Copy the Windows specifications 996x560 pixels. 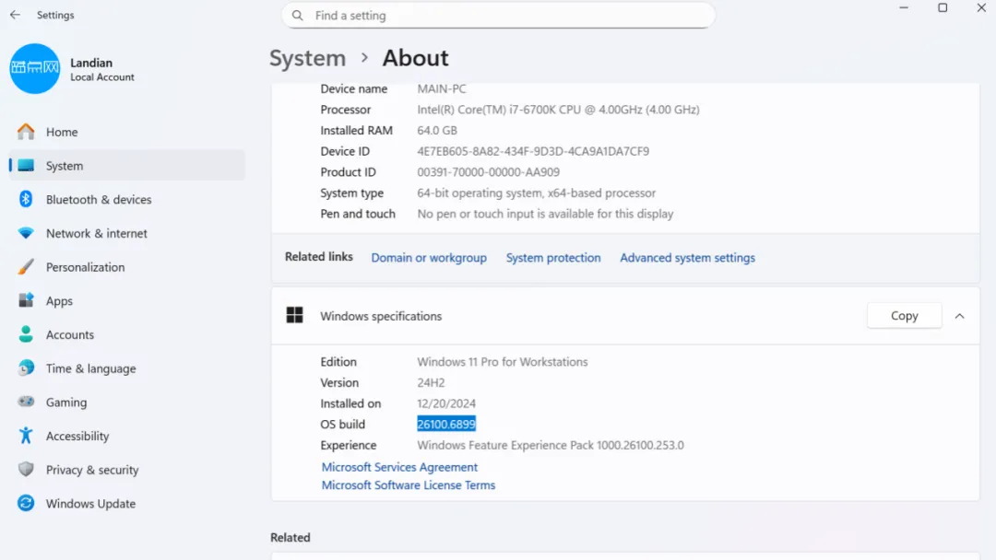point(904,316)
